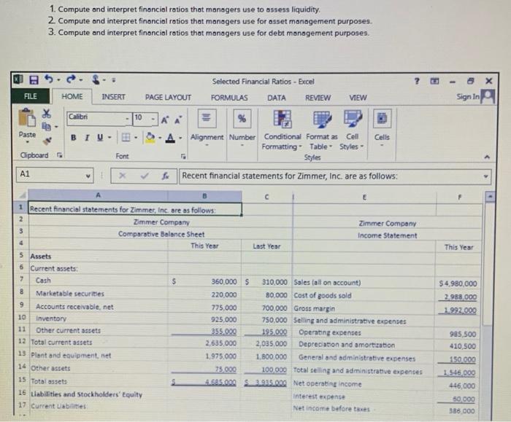Select row 7 header

coord(21,279)
